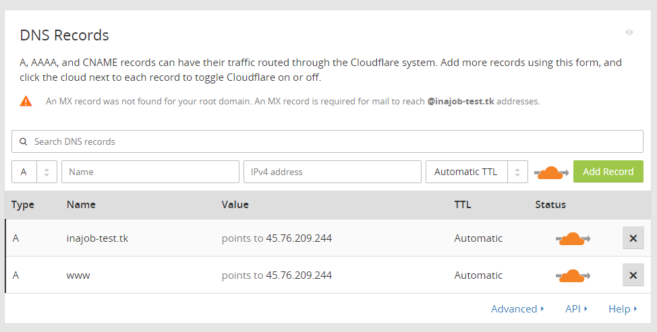Click the Name input field
The height and width of the screenshot is (332, 657).
pyautogui.click(x=150, y=172)
